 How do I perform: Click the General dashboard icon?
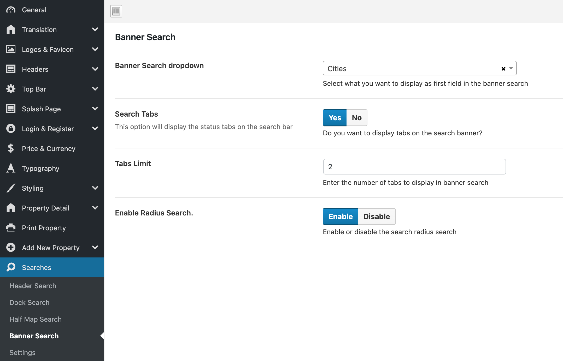coord(11,10)
